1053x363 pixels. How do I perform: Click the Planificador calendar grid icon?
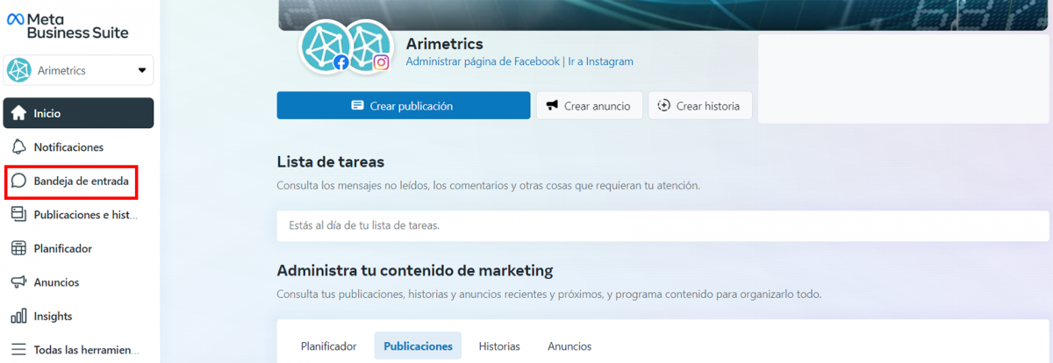click(18, 248)
